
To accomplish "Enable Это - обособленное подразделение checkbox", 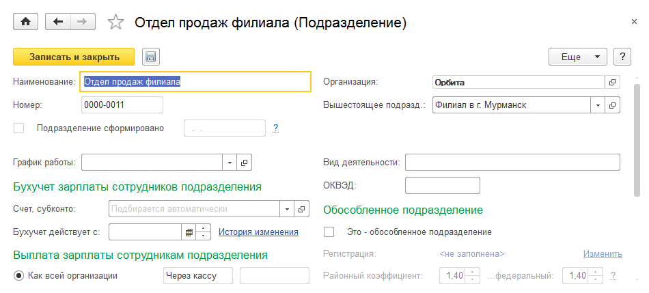I will point(329,232).
